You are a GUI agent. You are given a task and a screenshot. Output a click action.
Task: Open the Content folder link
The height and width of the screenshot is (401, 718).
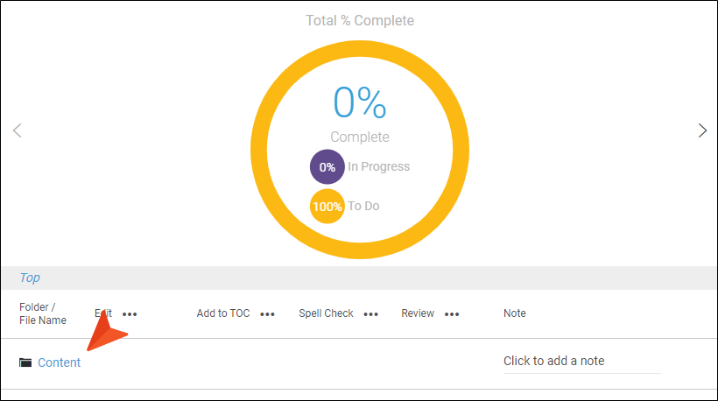pyautogui.click(x=59, y=362)
